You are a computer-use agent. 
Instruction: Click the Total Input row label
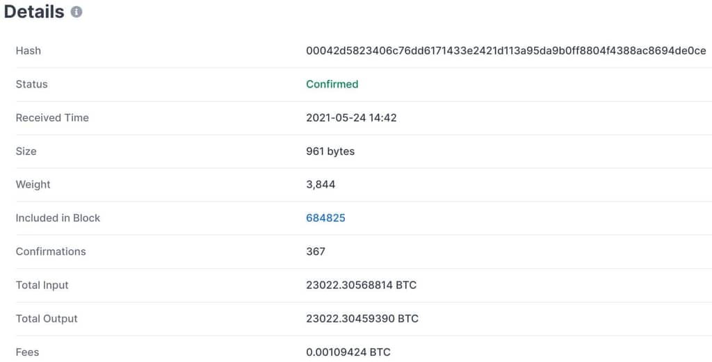pos(42,286)
